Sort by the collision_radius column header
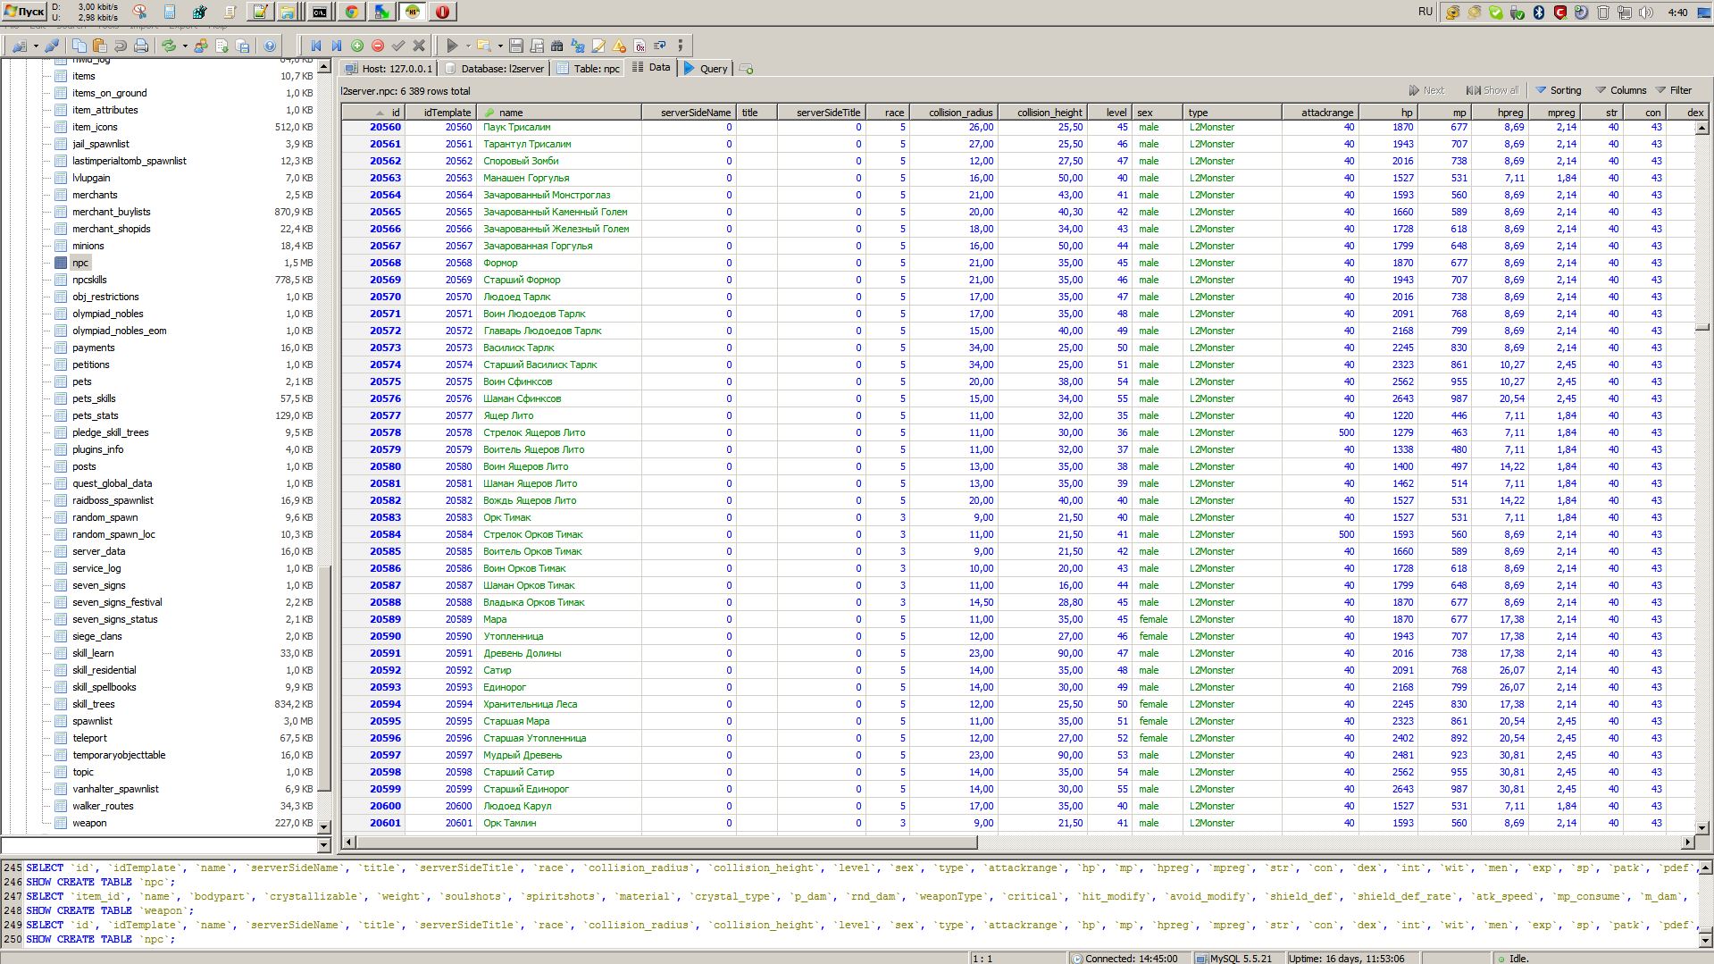The width and height of the screenshot is (1714, 964). pyautogui.click(x=953, y=113)
